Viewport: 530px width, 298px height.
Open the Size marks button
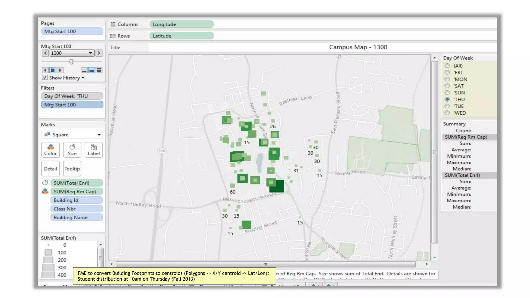(72, 150)
